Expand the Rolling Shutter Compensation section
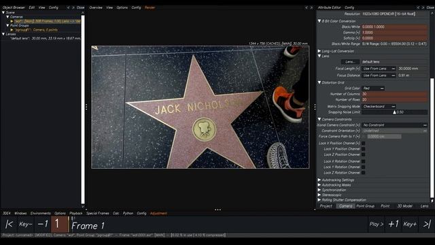 319,200
